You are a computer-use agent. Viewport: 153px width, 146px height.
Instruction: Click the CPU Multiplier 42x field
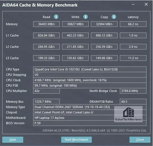(x=46, y=91)
